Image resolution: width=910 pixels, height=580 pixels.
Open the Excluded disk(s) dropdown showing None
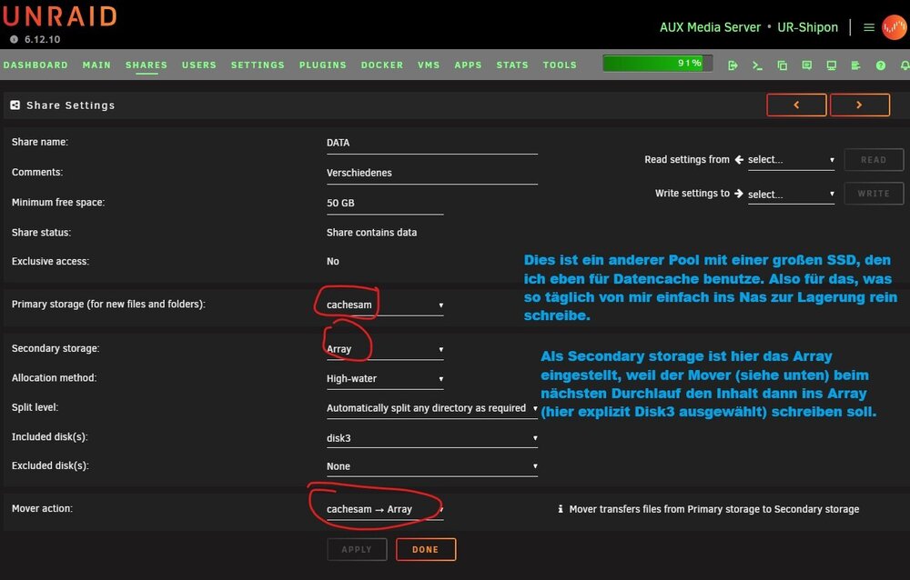[431, 466]
